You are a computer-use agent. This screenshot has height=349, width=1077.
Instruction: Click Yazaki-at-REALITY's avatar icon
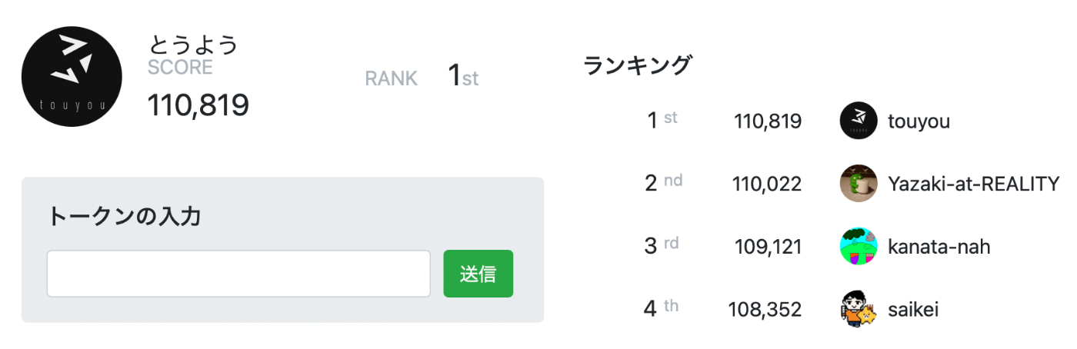[859, 184]
